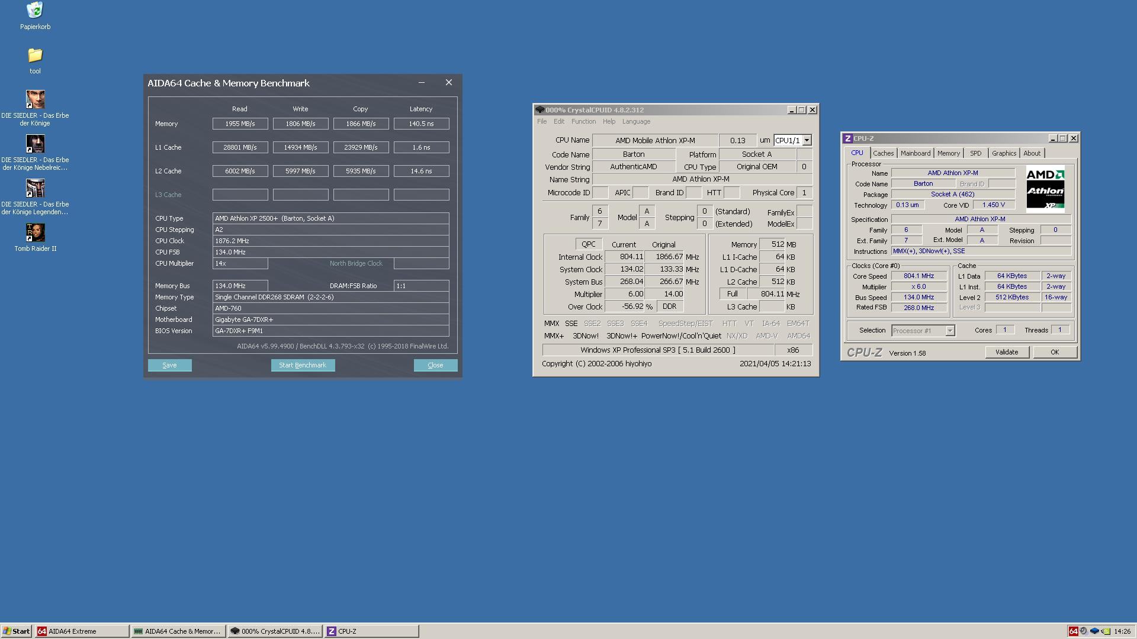Click the CPU-Z title bar Z icon
1137x639 pixels.
click(847, 138)
